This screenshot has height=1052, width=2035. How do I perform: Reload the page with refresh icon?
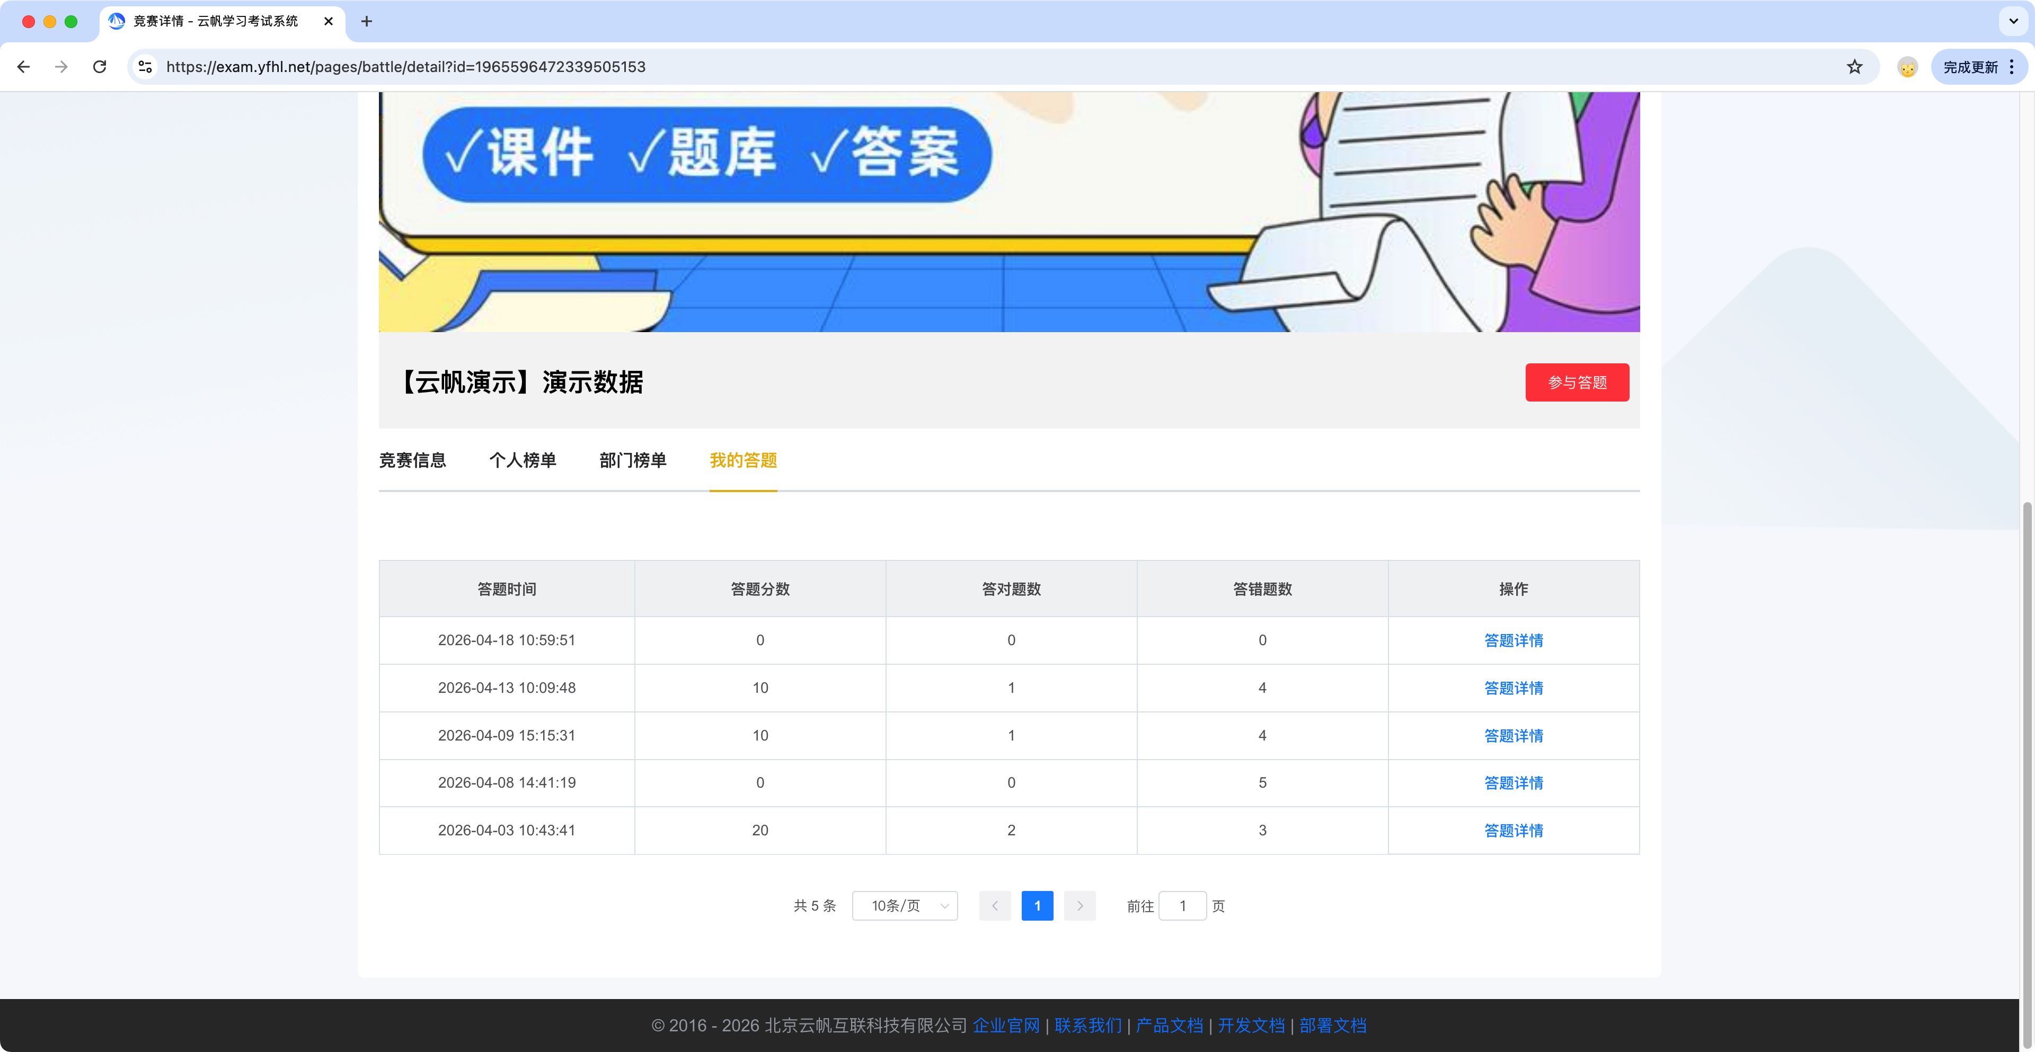tap(100, 67)
